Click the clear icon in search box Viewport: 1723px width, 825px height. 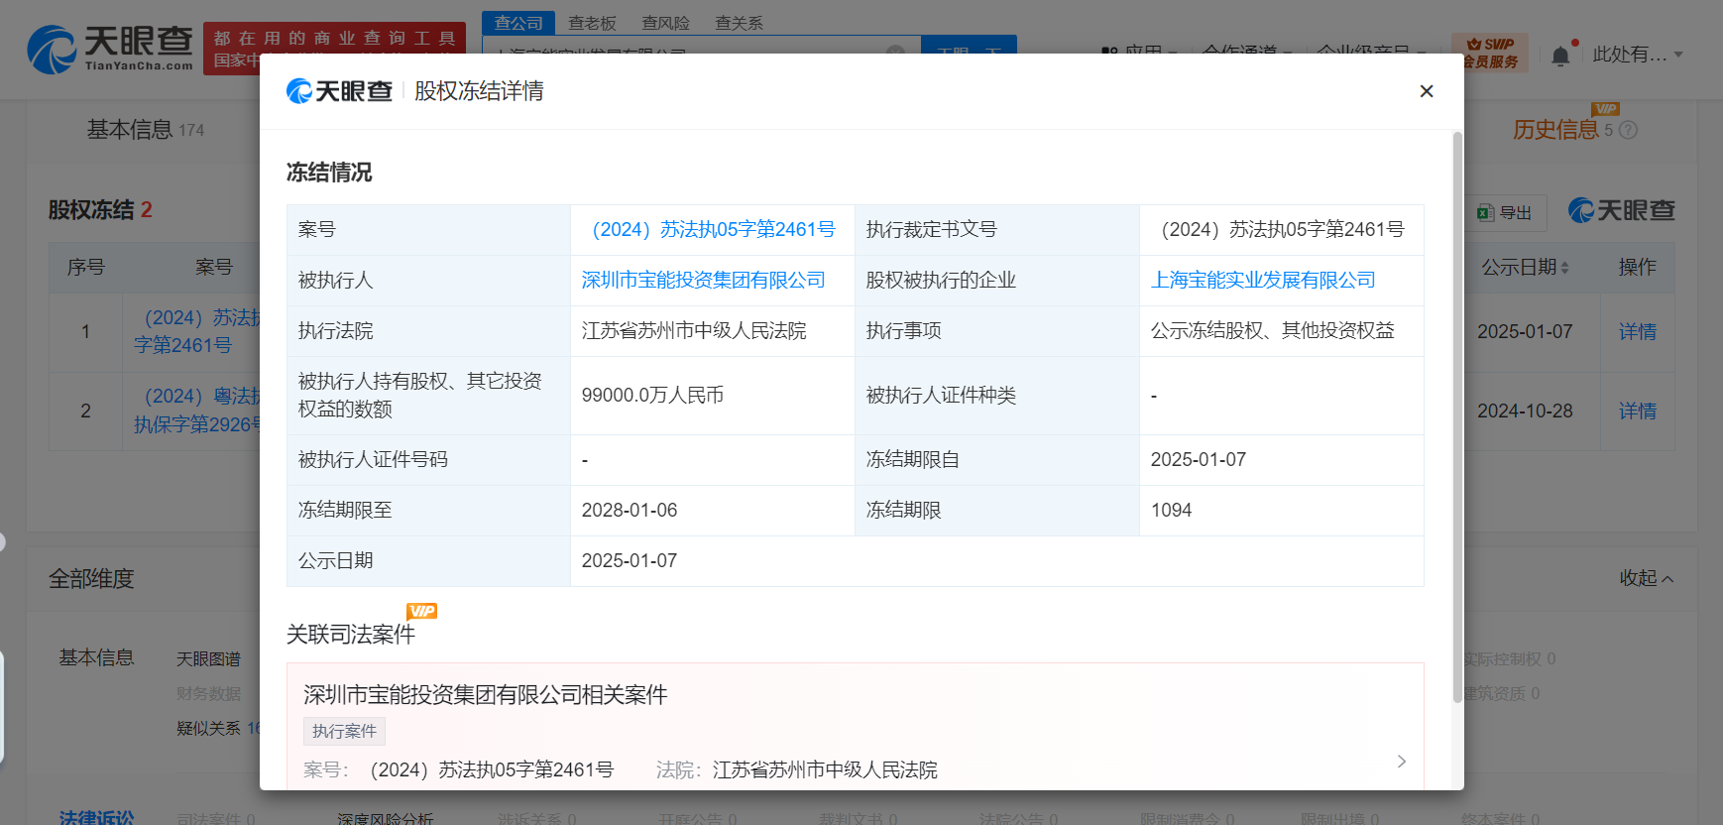click(x=895, y=52)
